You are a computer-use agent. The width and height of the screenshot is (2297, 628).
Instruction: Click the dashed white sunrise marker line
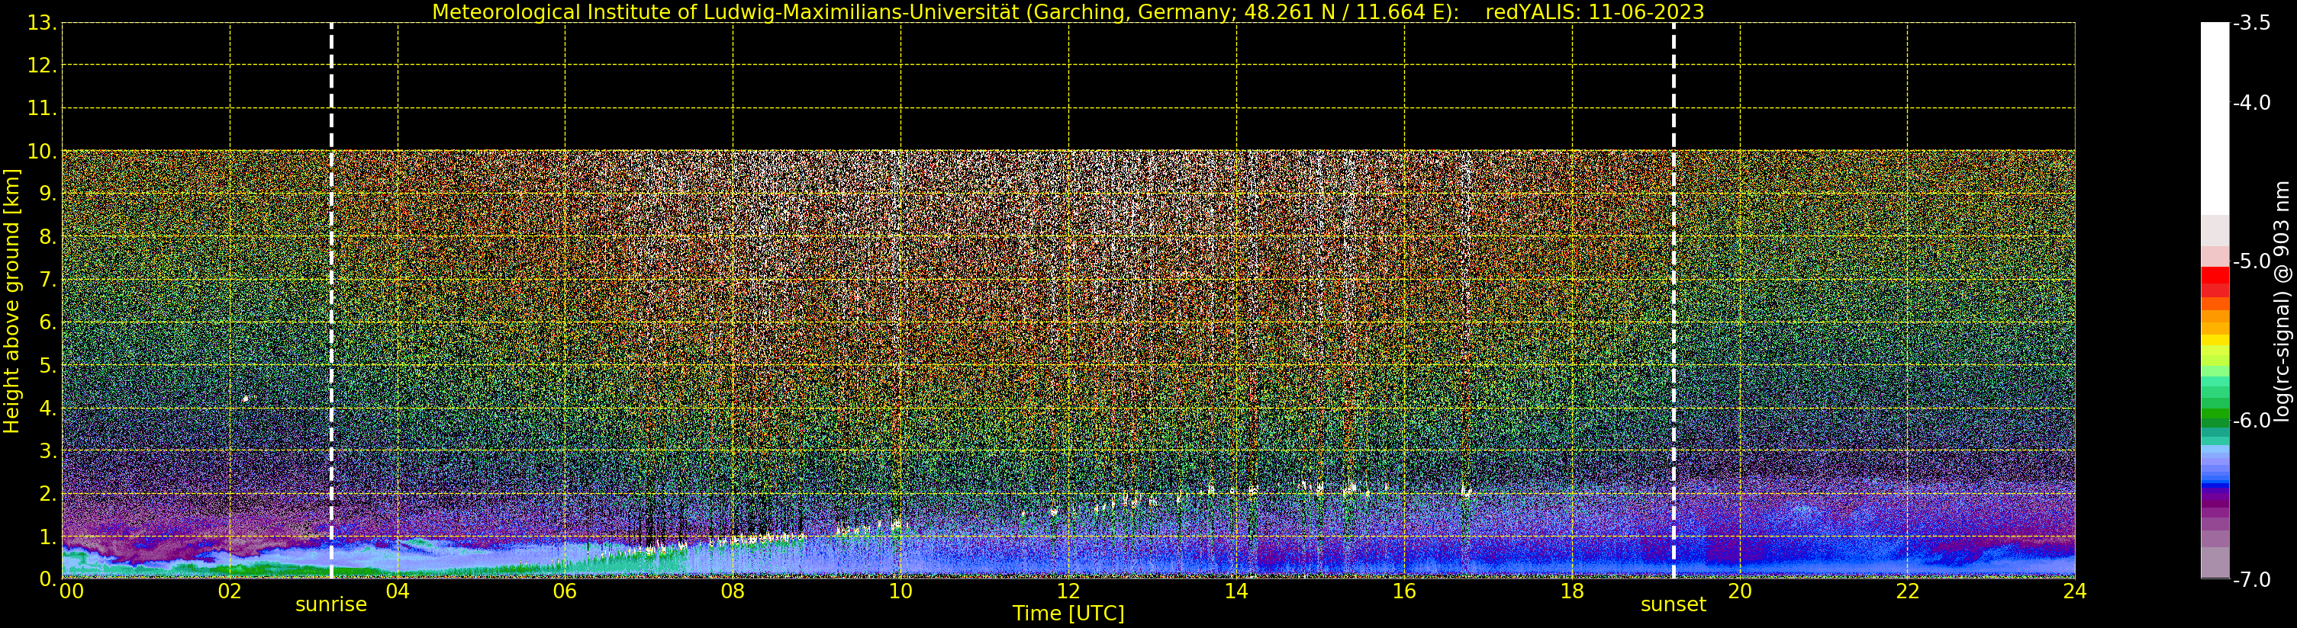(x=331, y=301)
